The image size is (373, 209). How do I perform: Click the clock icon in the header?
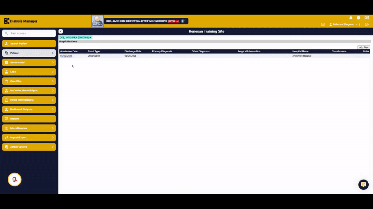click(358, 18)
